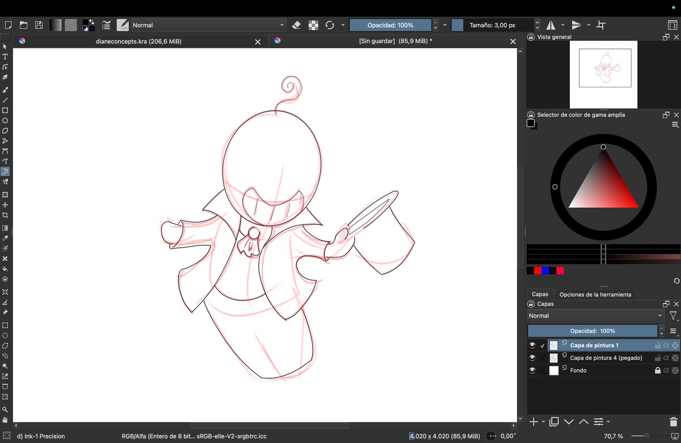
Task: Uncheck Capa de pintura 1 selection checkbox
Action: [543, 345]
